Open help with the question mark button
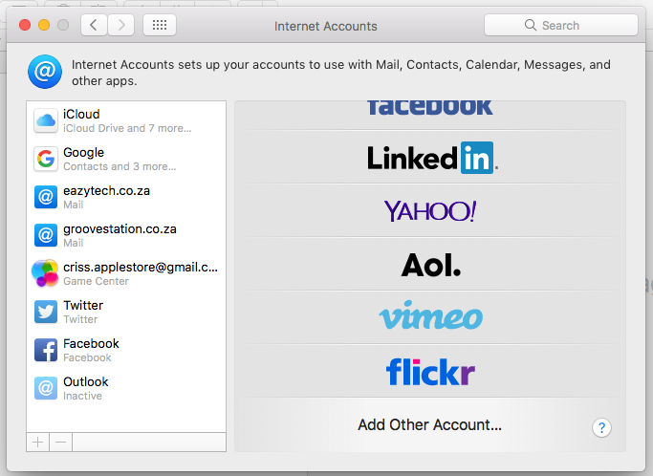The width and height of the screenshot is (653, 476). pyautogui.click(x=601, y=427)
